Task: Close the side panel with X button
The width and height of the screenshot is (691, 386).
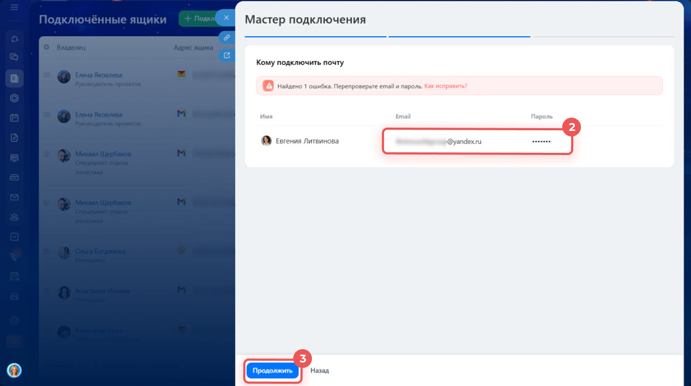Action: coord(226,18)
